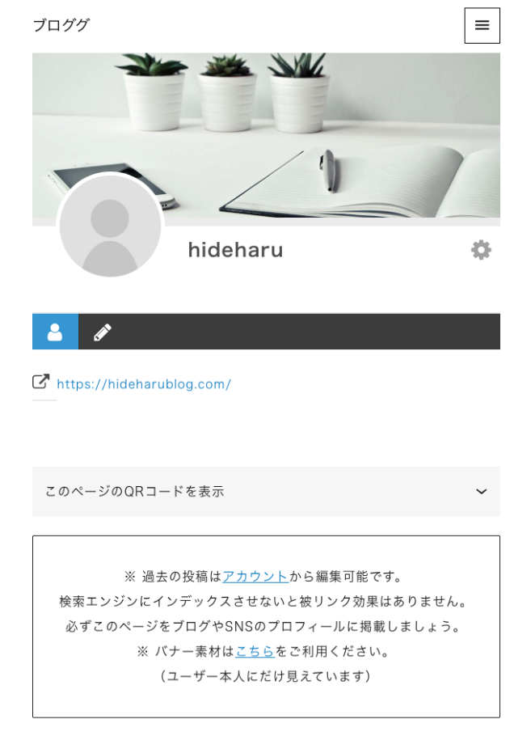The width and height of the screenshot is (531, 732).
Task: Show このページのQRコードを表示 section
Action: coord(266,492)
